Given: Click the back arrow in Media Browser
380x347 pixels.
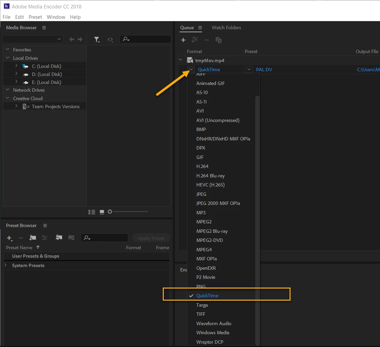Looking at the screenshot, I should click(x=72, y=39).
